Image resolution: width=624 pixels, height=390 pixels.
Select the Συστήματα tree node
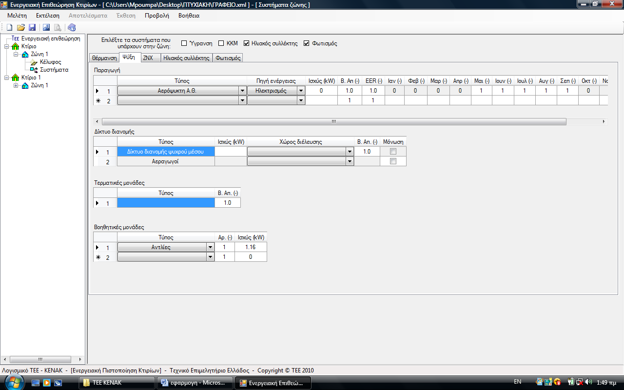tap(54, 70)
